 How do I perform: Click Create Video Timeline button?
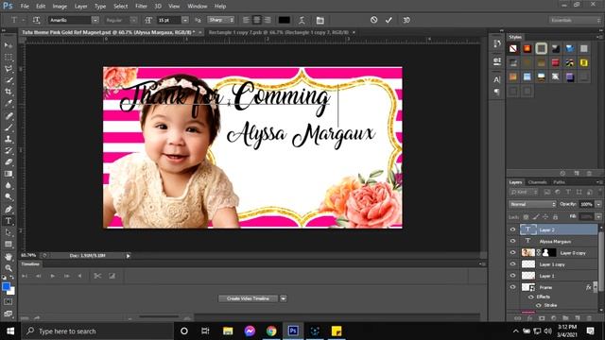248,298
